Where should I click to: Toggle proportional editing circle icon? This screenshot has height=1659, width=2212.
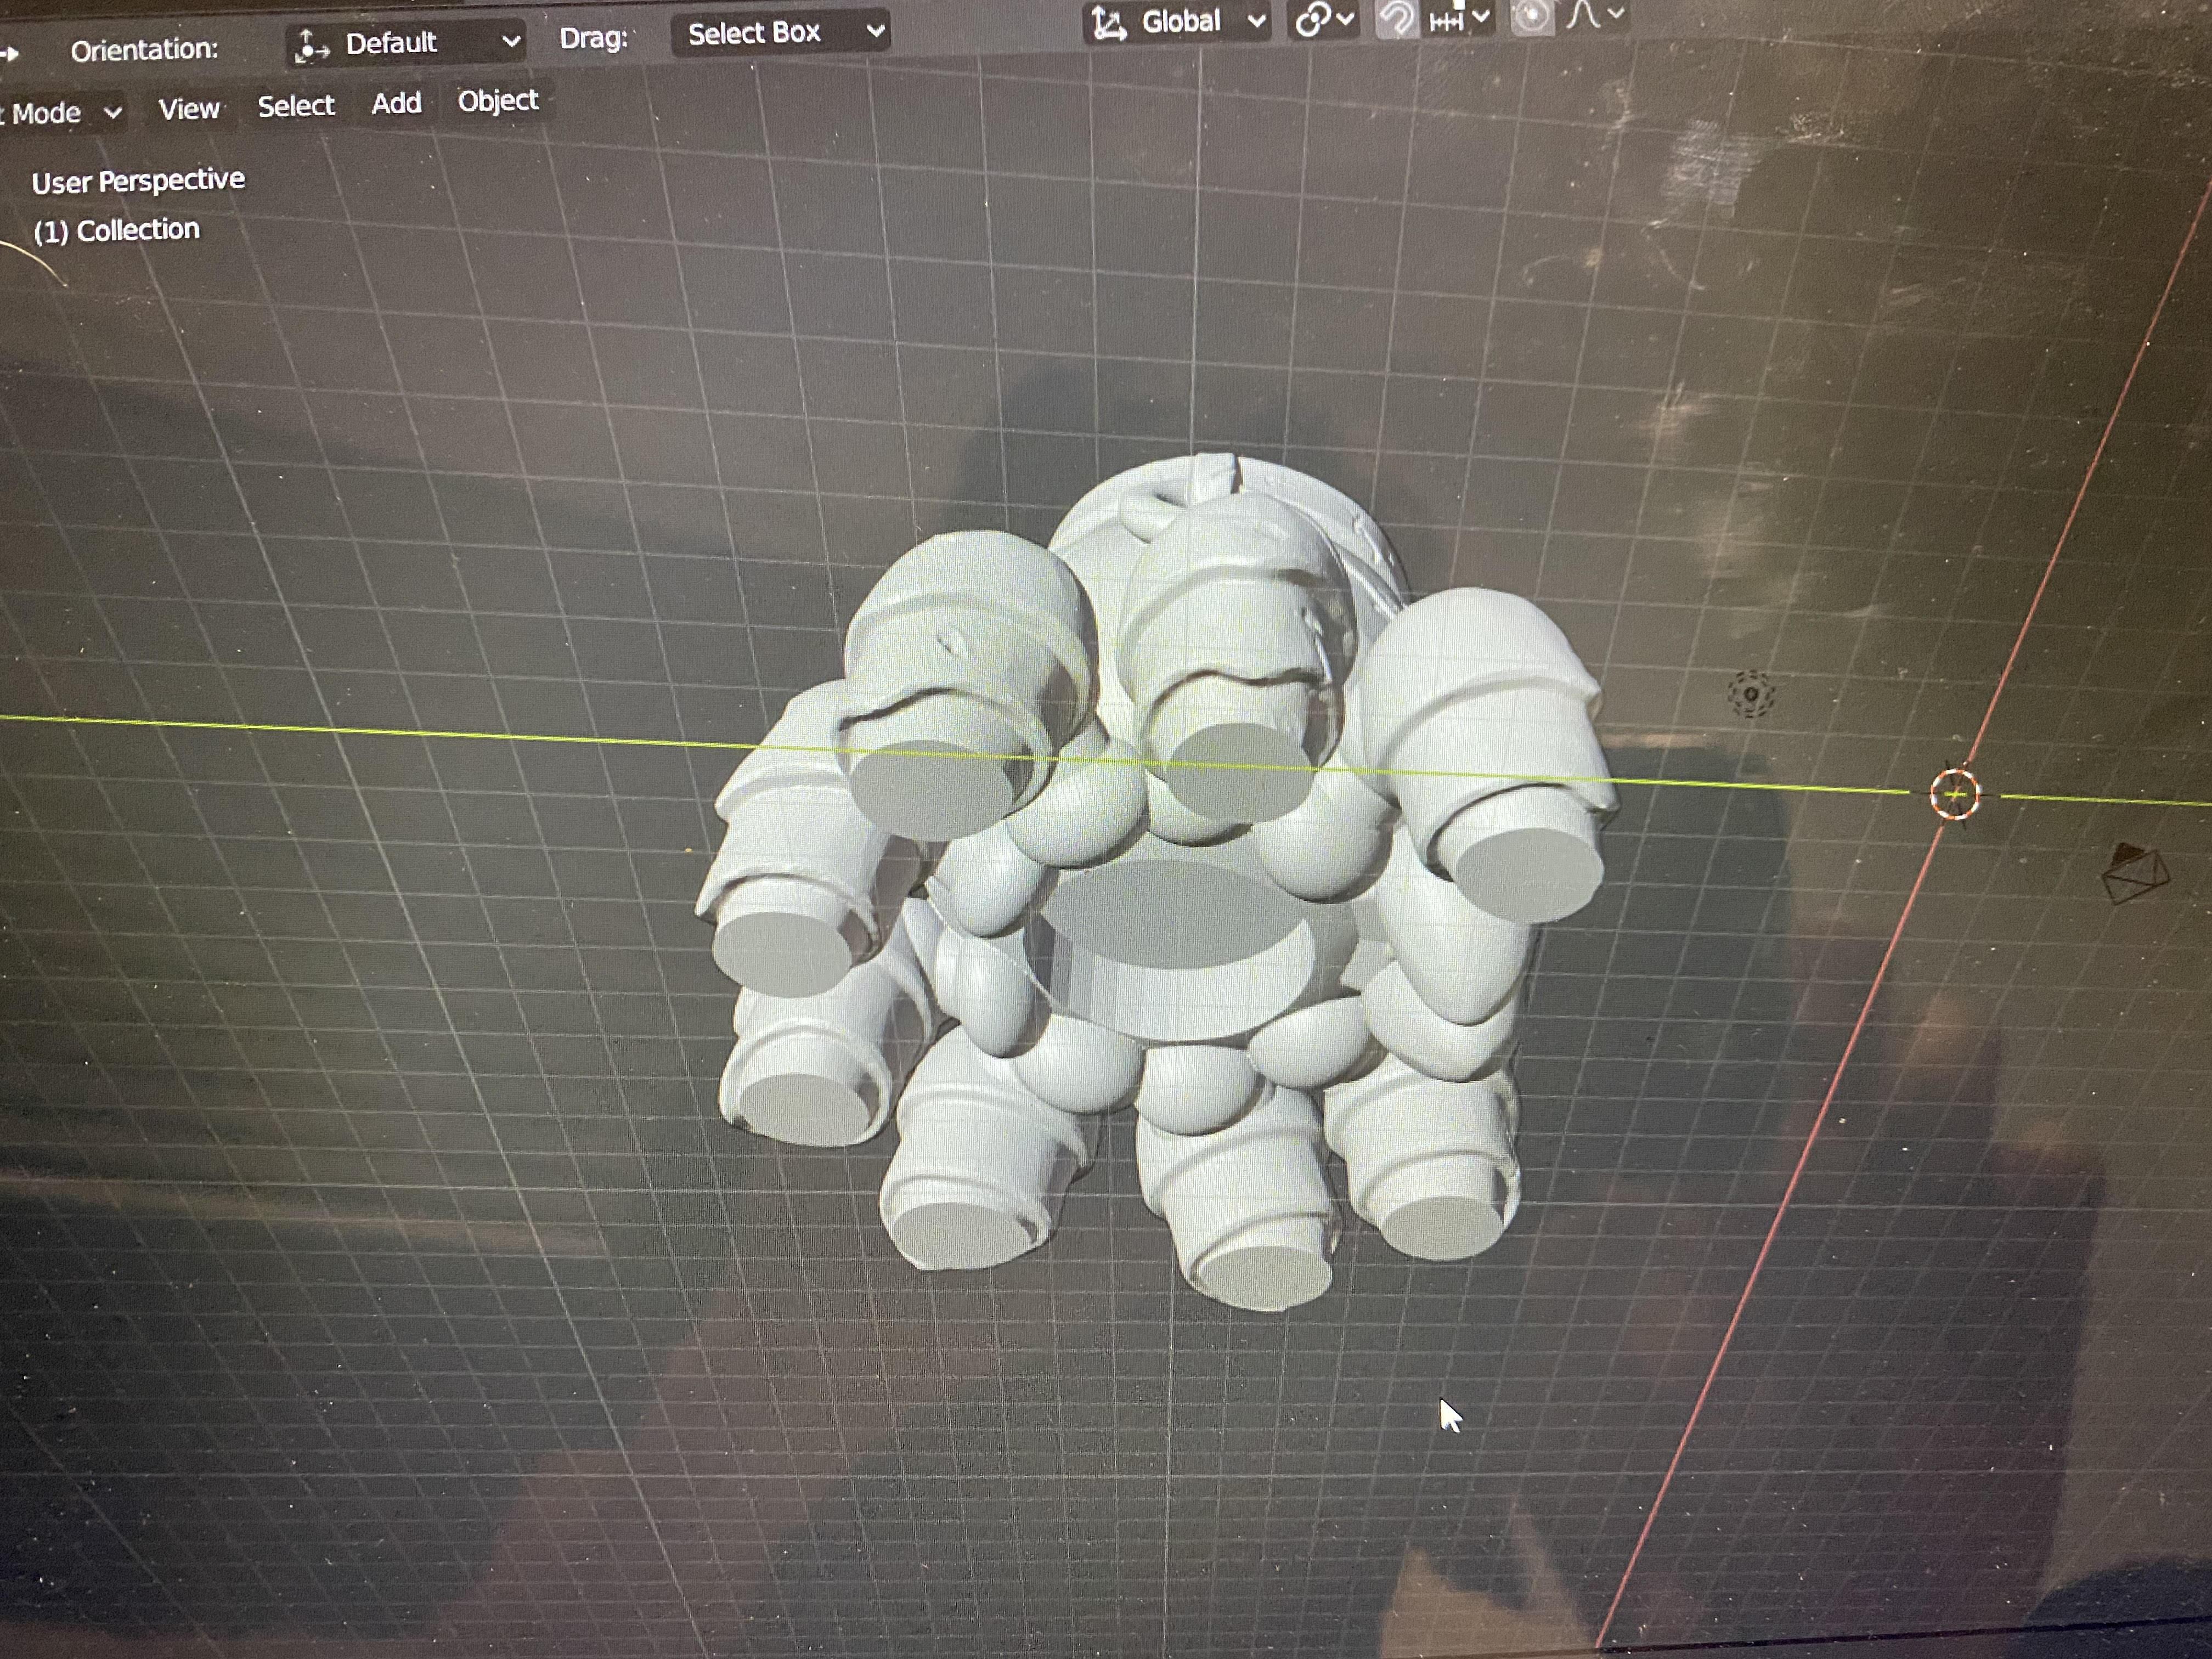pyautogui.click(x=1531, y=16)
